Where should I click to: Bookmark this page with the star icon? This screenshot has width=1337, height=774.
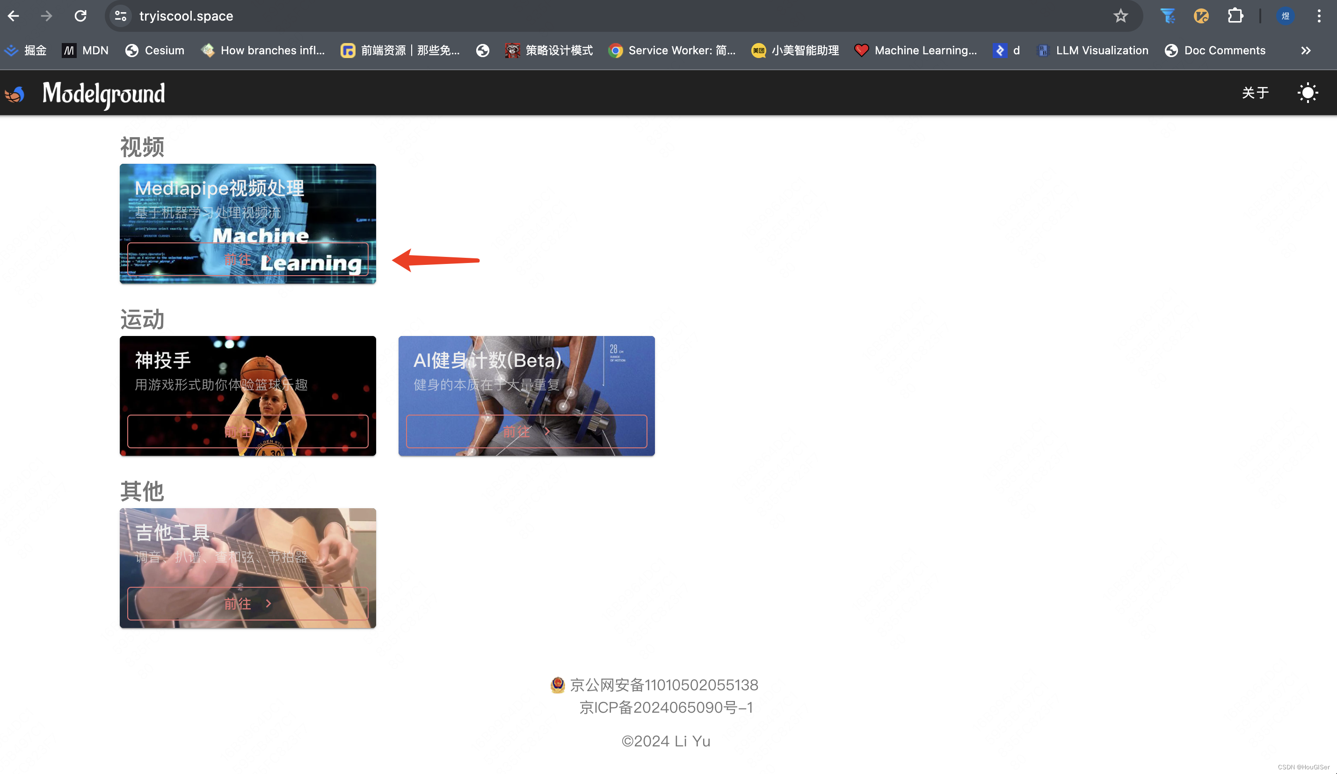tap(1120, 16)
